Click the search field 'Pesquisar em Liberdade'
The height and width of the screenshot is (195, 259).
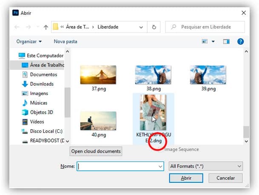[205, 27]
